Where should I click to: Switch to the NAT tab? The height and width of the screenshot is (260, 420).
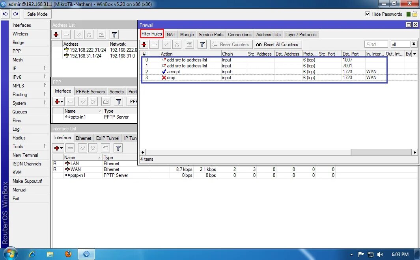pos(171,35)
